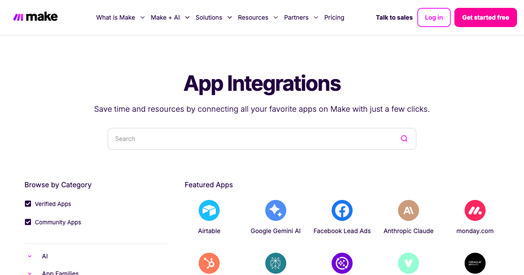Disable the Community Apps filter
Screen dimensions: 524x275
28,222
